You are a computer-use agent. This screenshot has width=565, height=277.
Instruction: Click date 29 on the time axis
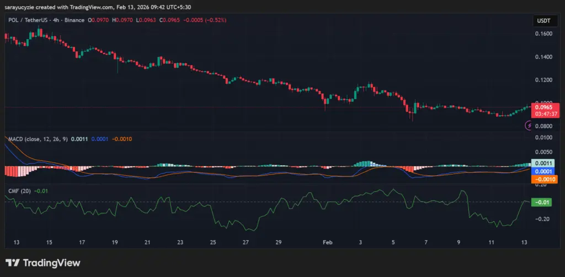pos(279,242)
